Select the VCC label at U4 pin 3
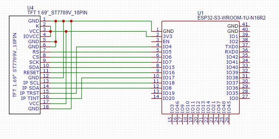The width and height of the screenshot is (279, 139). tap(34, 31)
